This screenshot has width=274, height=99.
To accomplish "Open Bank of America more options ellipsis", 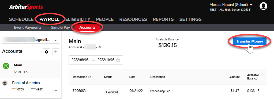I will [x=55, y=91].
